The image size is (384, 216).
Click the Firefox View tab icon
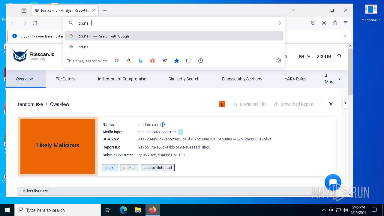[24, 10]
